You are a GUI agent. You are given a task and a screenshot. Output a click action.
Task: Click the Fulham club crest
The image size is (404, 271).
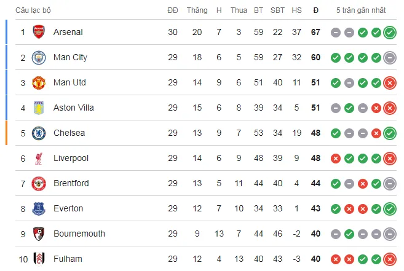coord(39,259)
